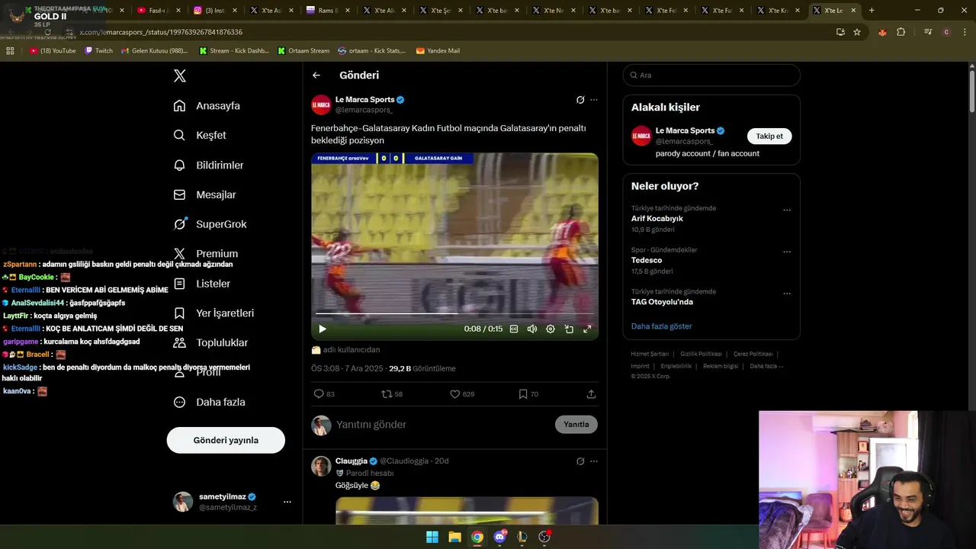Click the Ara search box
The image size is (976, 549).
click(711, 75)
